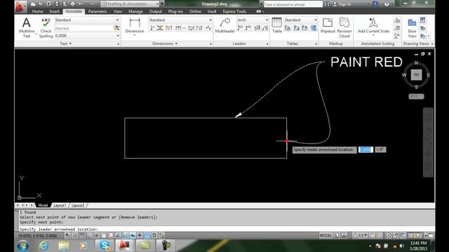
Task: Toggle Snap mode in status bar
Action: pyautogui.click(x=75, y=236)
